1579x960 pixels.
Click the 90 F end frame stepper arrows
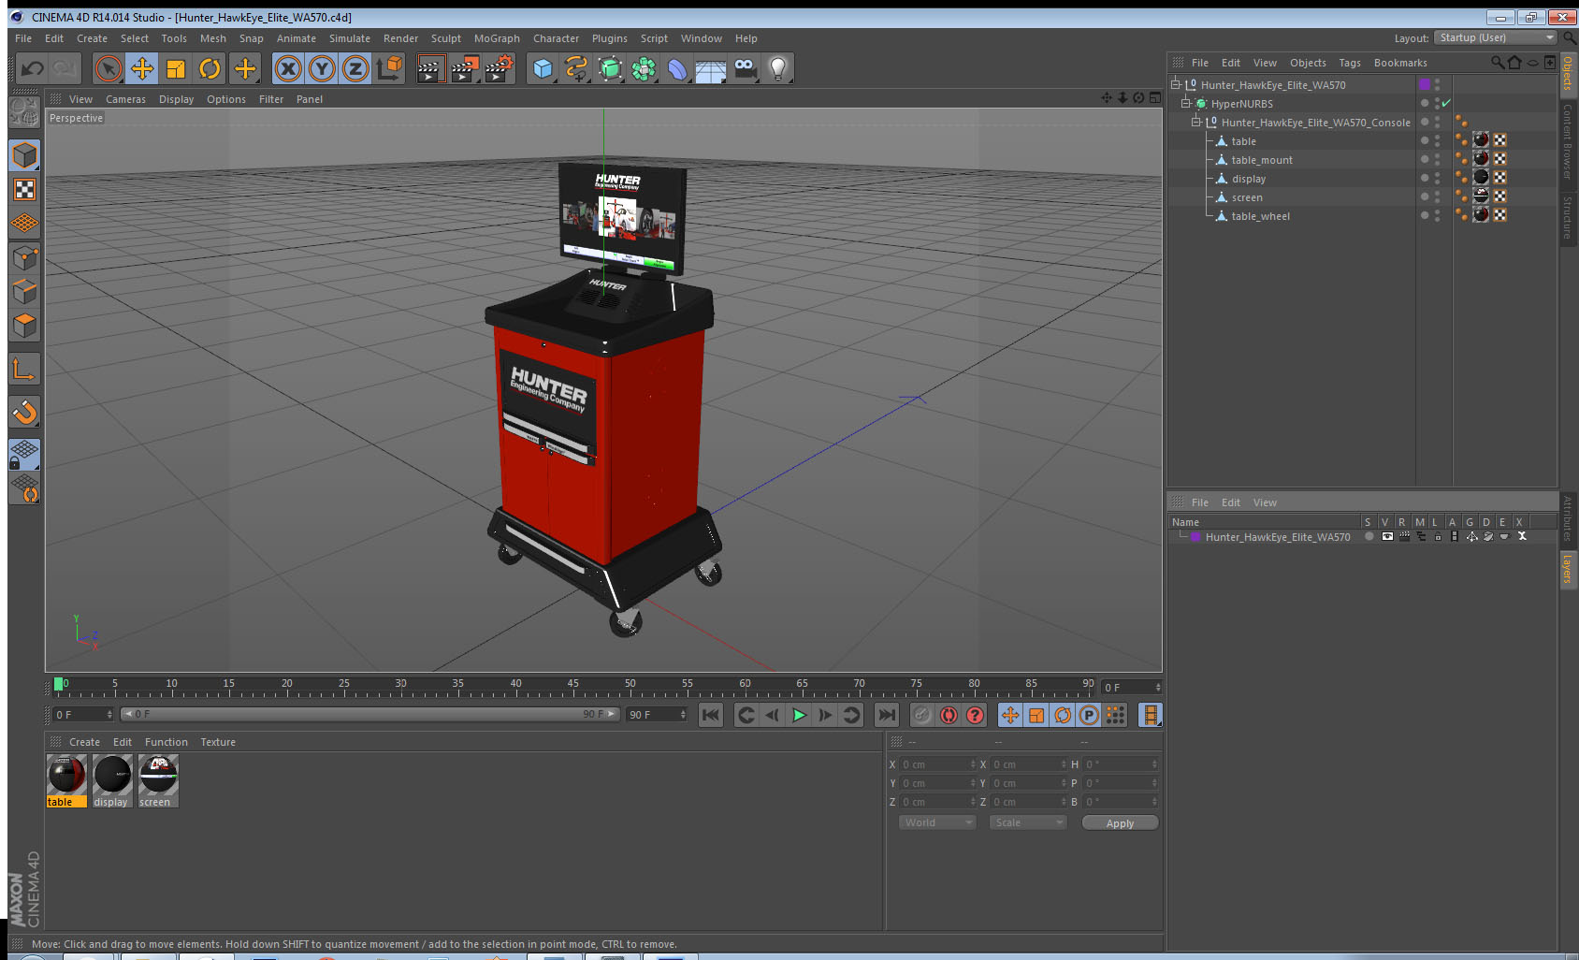[x=683, y=714]
